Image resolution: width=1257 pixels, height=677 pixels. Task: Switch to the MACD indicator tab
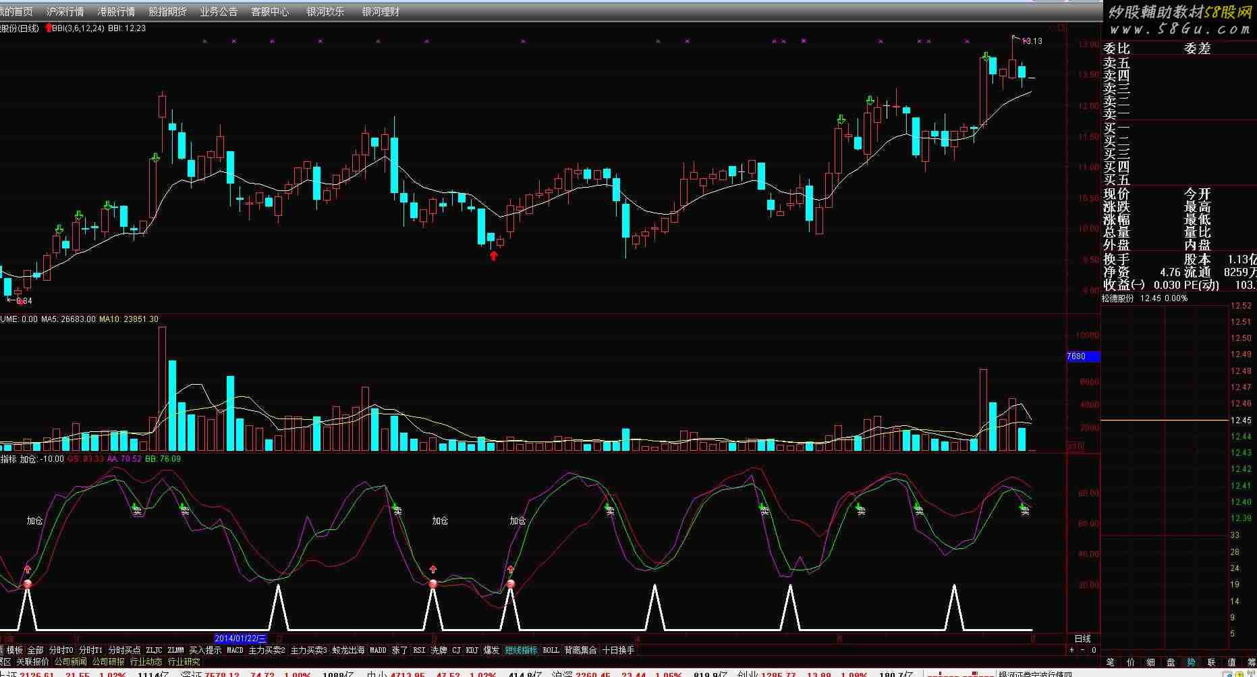[x=235, y=650]
